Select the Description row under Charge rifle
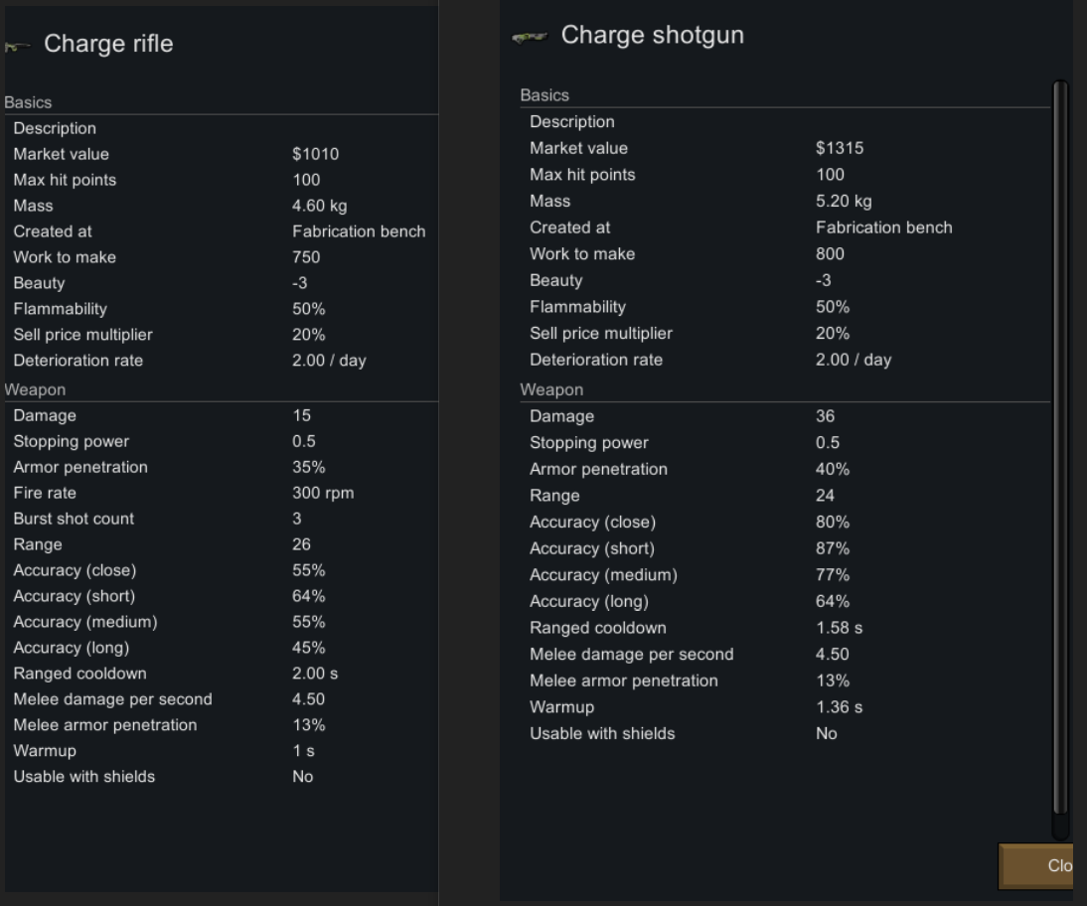Screen dimensions: 1087x906 pyautogui.click(x=55, y=128)
